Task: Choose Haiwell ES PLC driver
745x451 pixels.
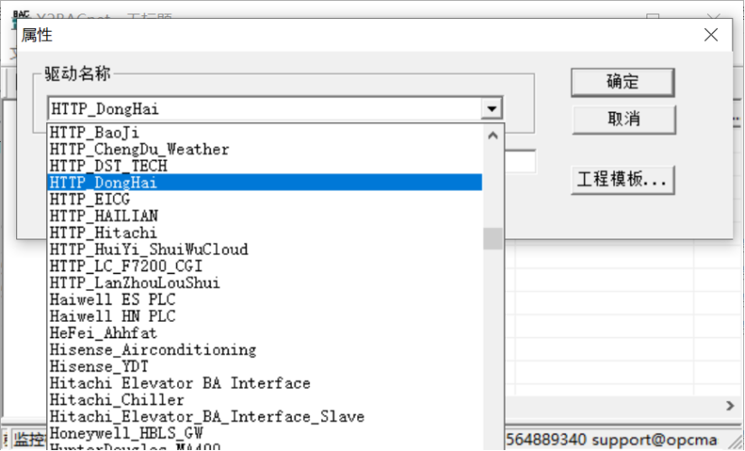Action: coord(265,299)
